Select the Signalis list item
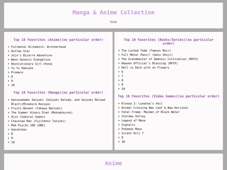Screen dimensions: 227x170 (x=128, y=125)
